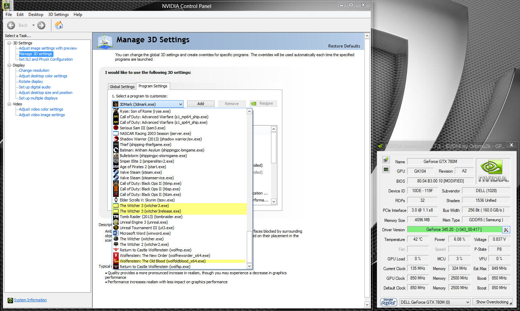Click the settings list scroll down arrow

tap(274, 201)
